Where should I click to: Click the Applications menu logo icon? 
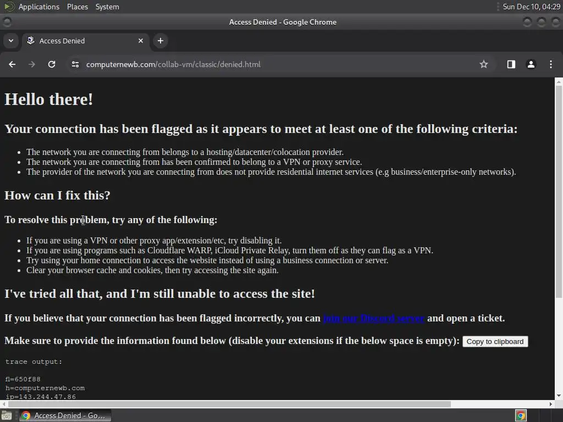tap(9, 7)
